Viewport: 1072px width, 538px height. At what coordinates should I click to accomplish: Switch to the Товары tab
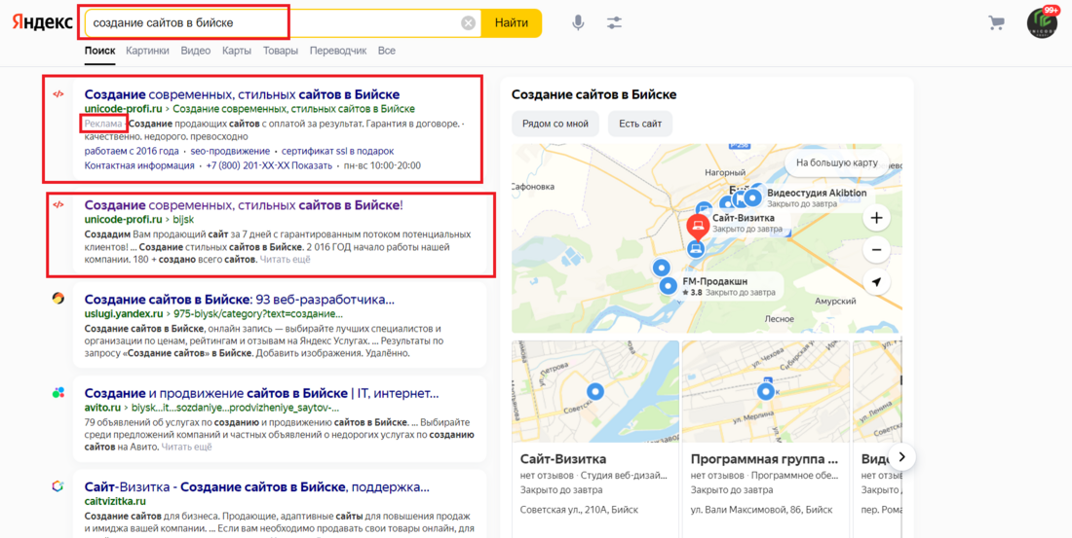tap(281, 51)
